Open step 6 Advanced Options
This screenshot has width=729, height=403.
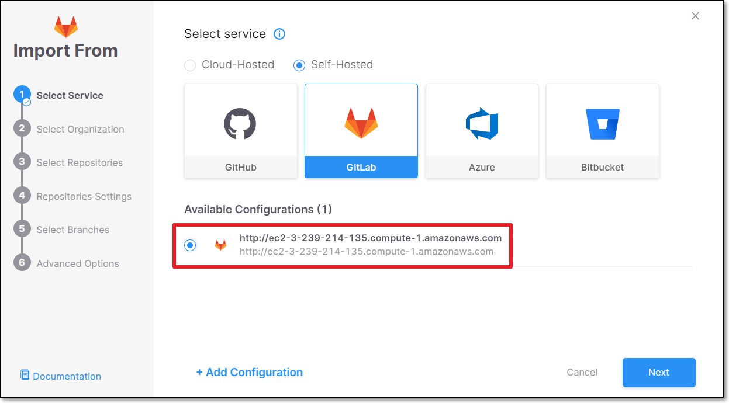[77, 263]
